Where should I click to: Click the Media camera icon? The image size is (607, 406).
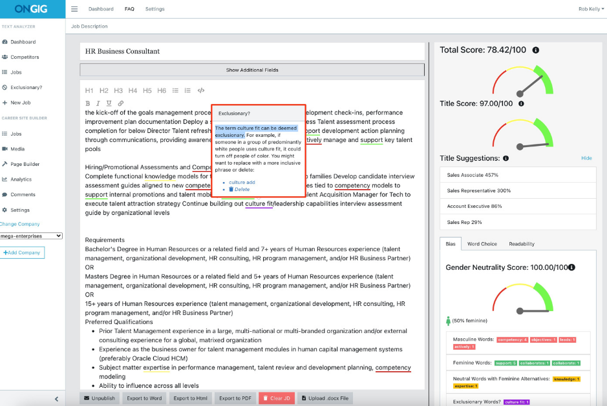click(x=5, y=149)
